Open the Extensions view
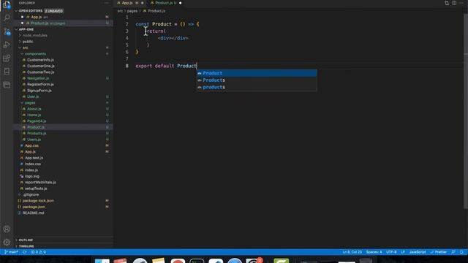The width and height of the screenshot is (468, 263). tap(7, 58)
